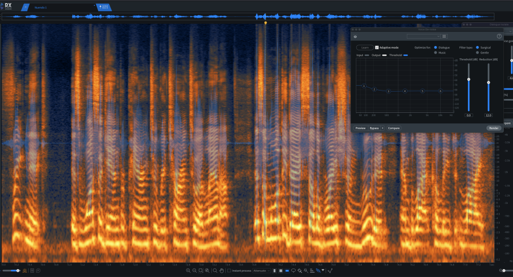Click the RX logo icon
The image size is (513, 277).
[6, 6]
